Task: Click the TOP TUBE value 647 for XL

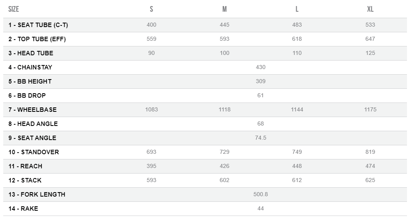Action: click(370, 39)
